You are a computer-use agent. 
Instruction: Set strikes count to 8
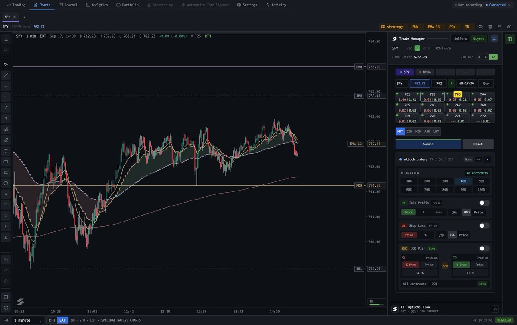tap(486, 57)
